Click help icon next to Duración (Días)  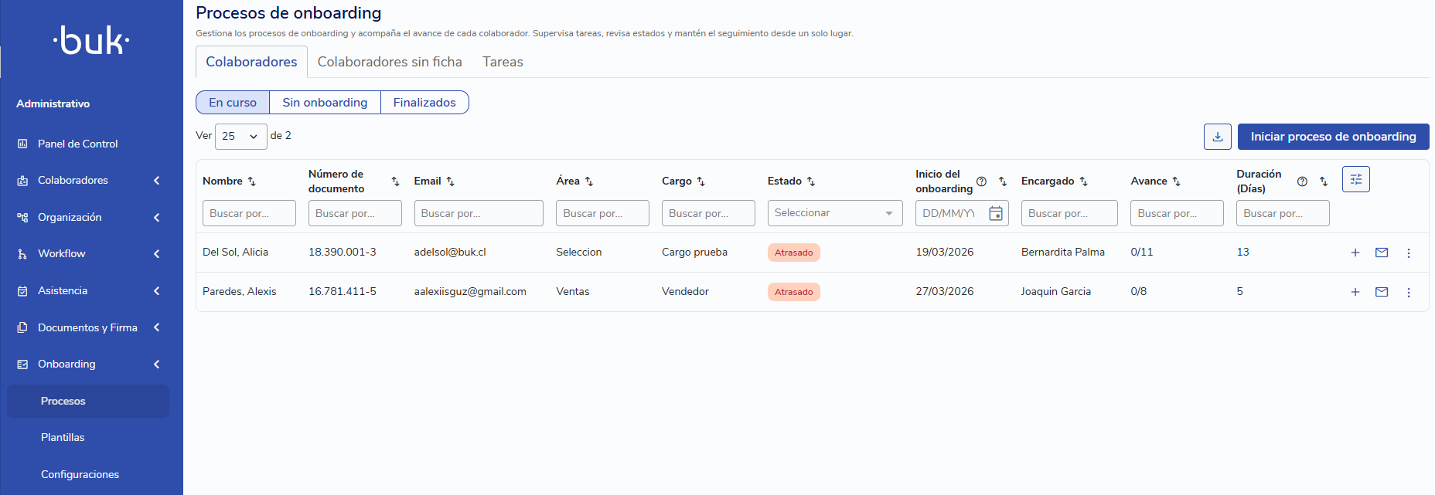click(x=1302, y=181)
